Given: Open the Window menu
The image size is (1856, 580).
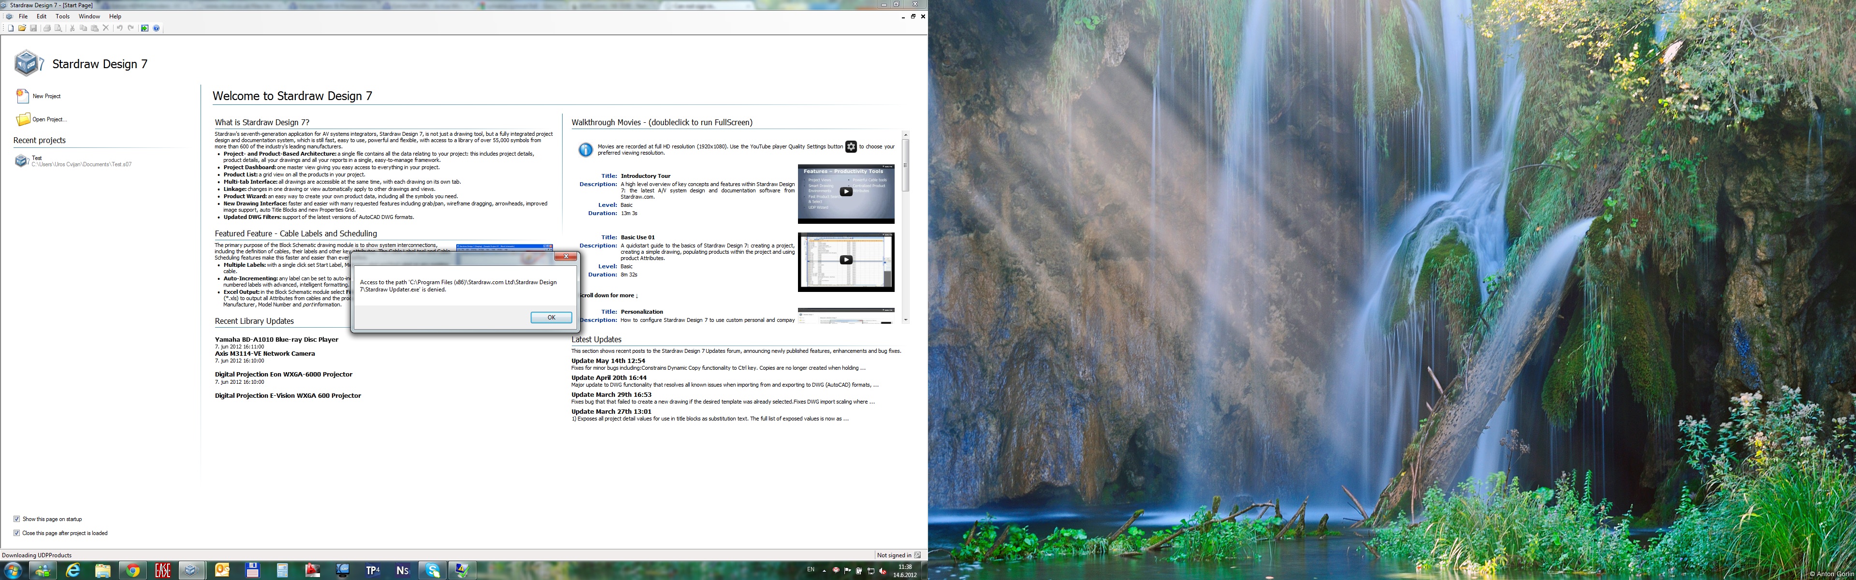Looking at the screenshot, I should 89,16.
